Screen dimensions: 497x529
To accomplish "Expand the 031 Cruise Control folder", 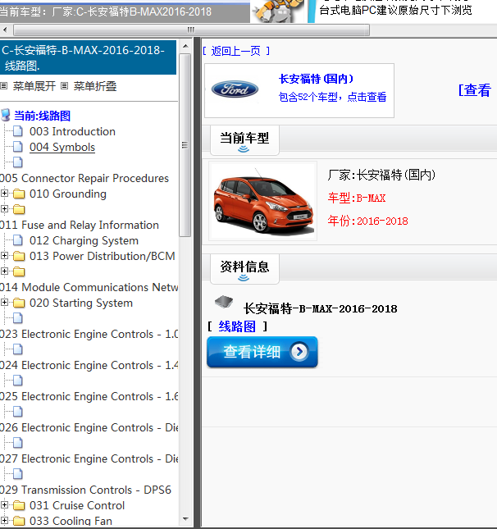I will [4, 505].
